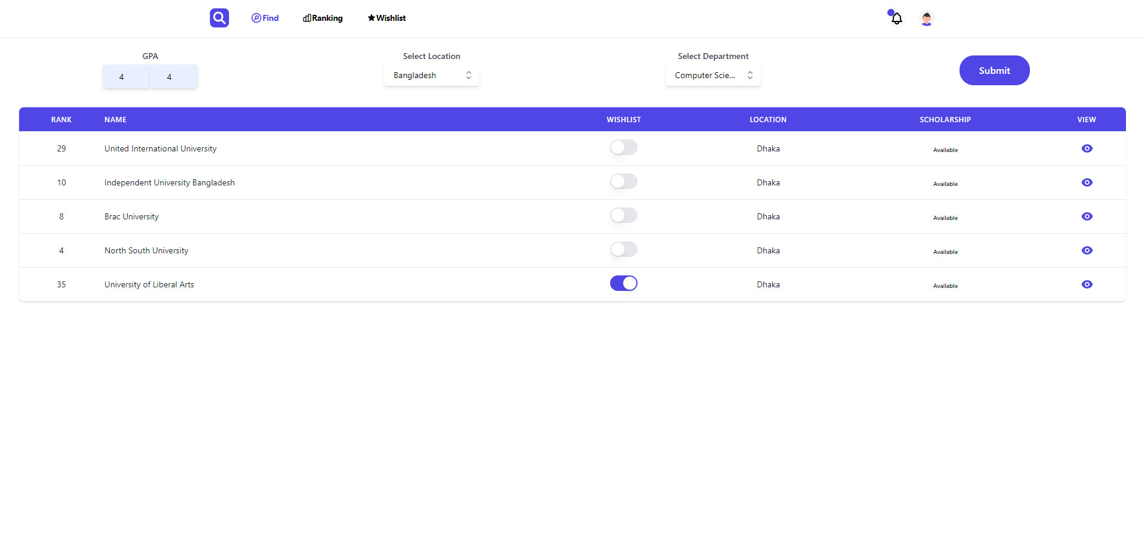Open the notifications bell

(x=896, y=18)
